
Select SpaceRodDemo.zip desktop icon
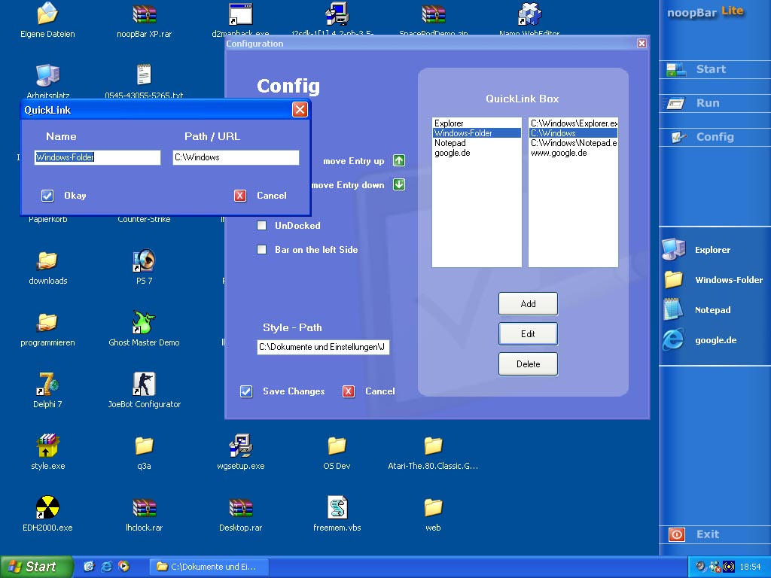433,20
